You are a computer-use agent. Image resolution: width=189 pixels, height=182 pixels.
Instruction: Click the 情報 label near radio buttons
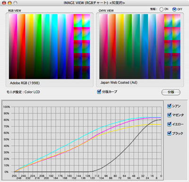(x=154, y=9)
